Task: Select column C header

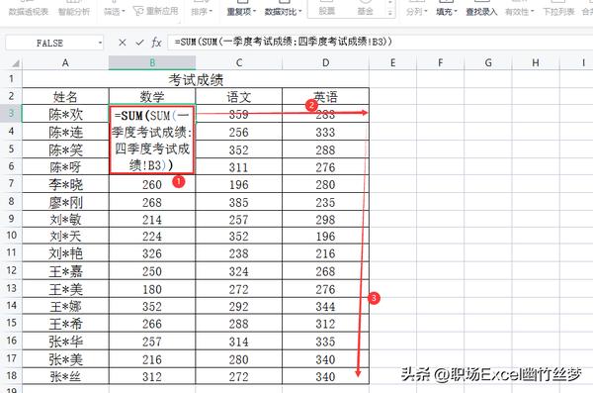Action: point(239,63)
